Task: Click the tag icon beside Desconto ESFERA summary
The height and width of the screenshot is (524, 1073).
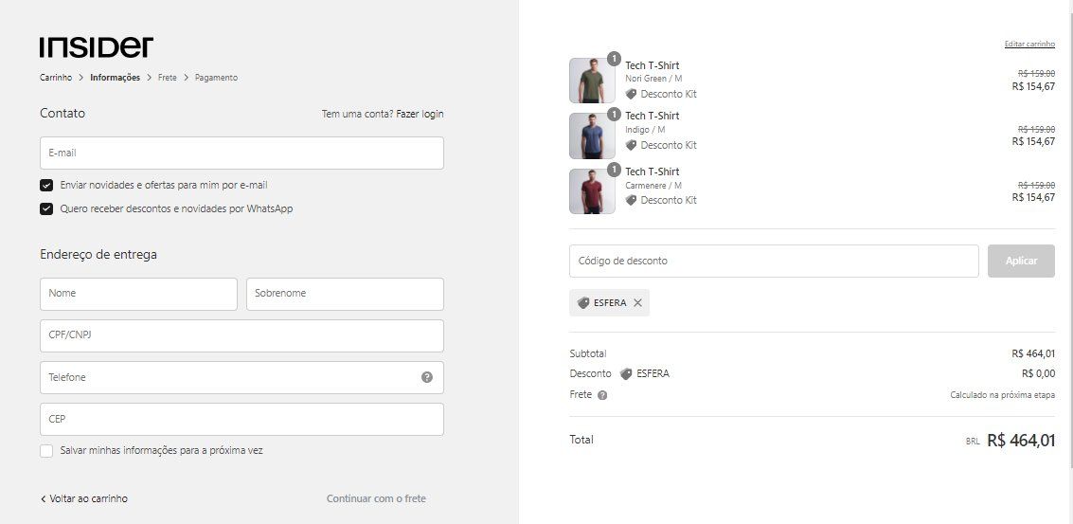Action: point(625,374)
